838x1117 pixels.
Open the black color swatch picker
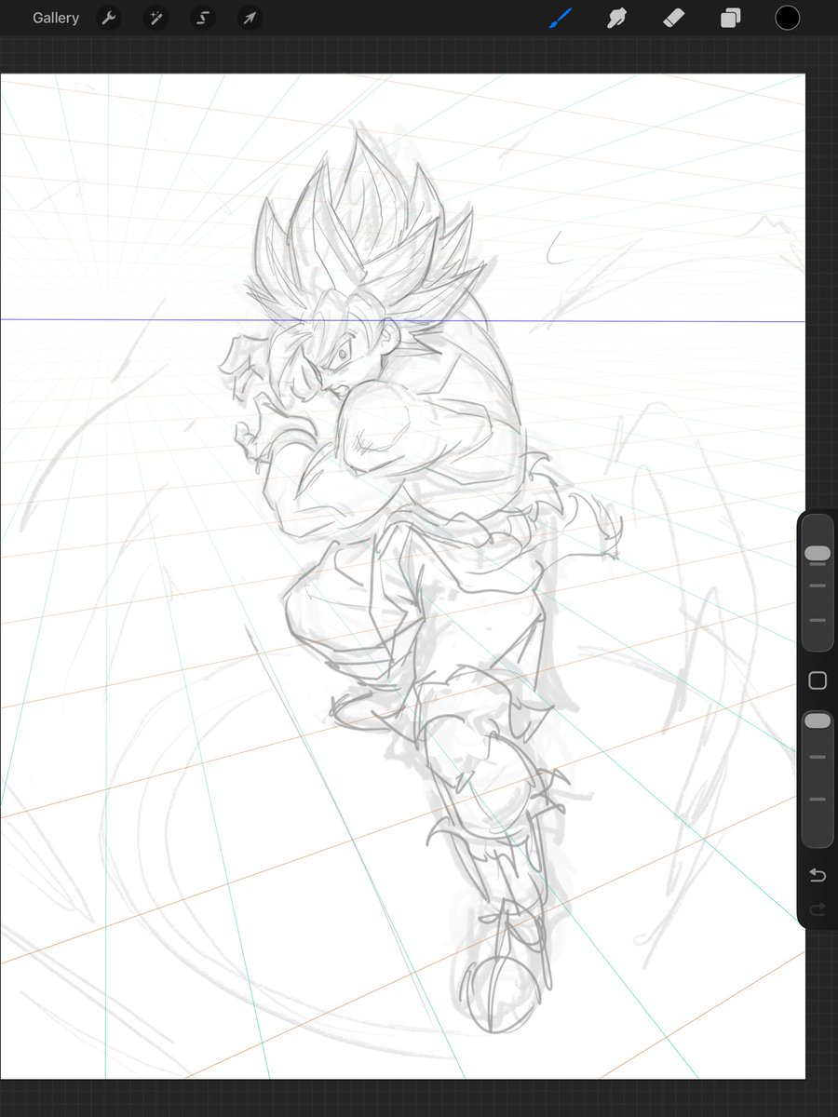788,18
